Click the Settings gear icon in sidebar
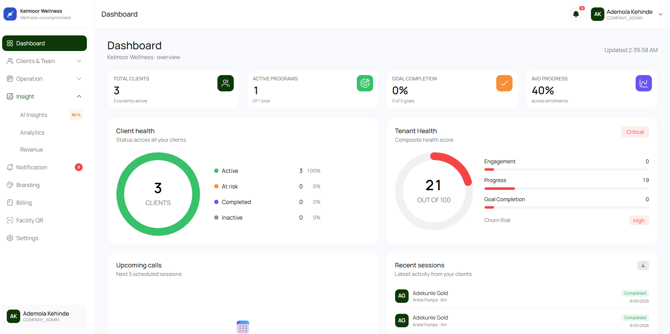The height and width of the screenshot is (334, 670). (x=10, y=238)
